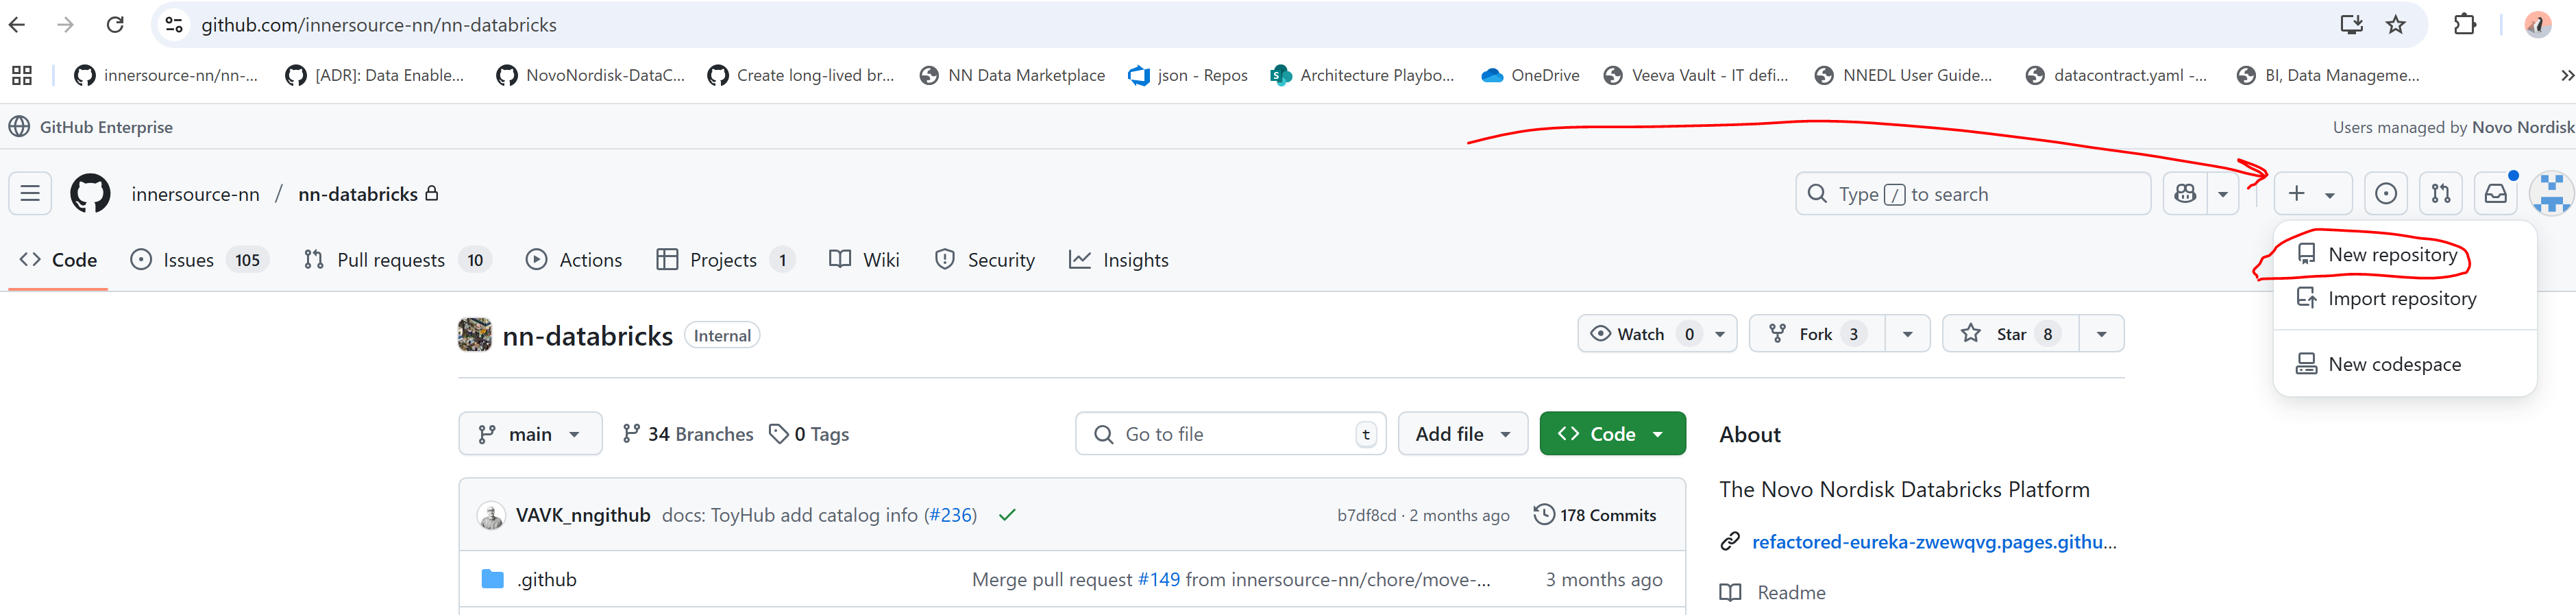Expand the Copilot dropdown arrow
Image resolution: width=2576 pixels, height=615 pixels.
[x=2223, y=193]
